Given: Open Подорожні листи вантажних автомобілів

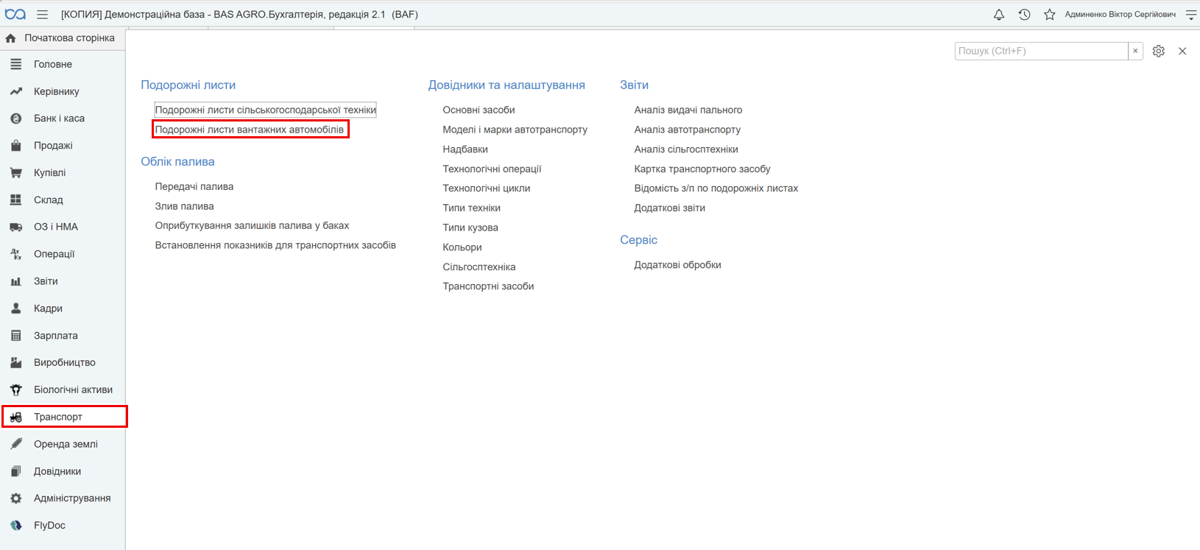Looking at the screenshot, I should click(x=250, y=130).
